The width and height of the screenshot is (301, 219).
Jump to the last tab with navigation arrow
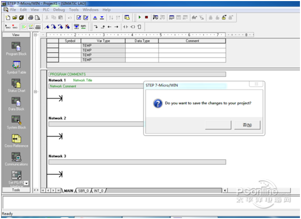pyautogui.click(x=58, y=190)
